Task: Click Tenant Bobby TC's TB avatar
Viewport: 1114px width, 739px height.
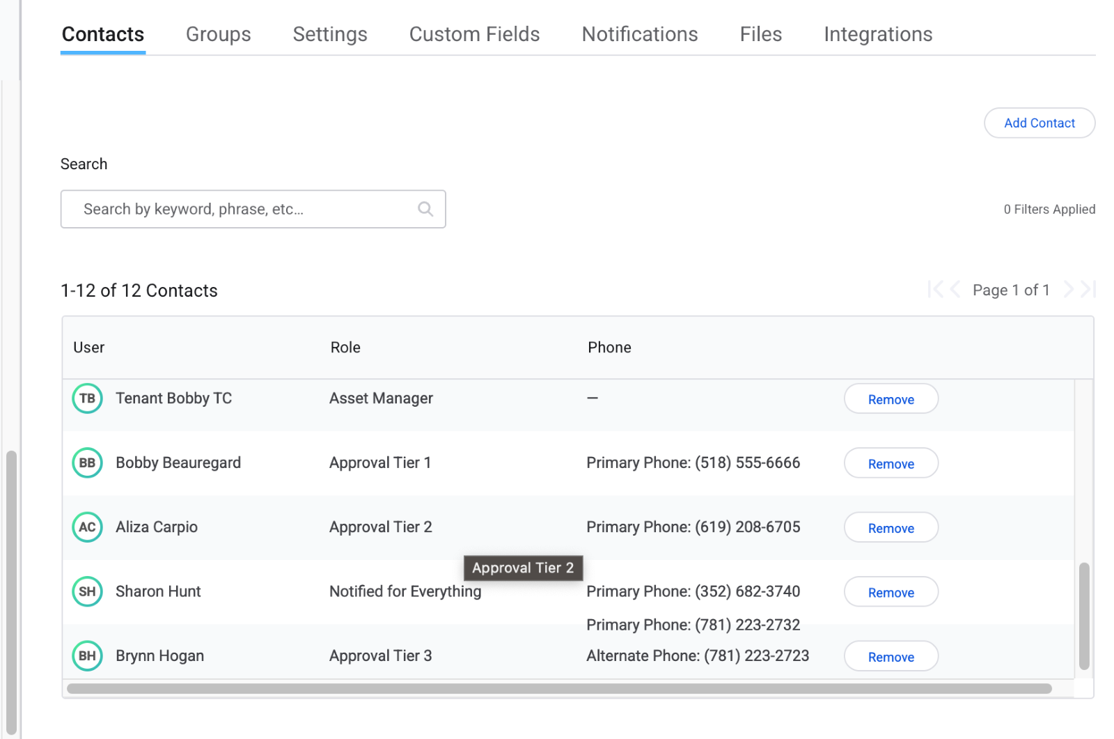Action: pos(87,398)
